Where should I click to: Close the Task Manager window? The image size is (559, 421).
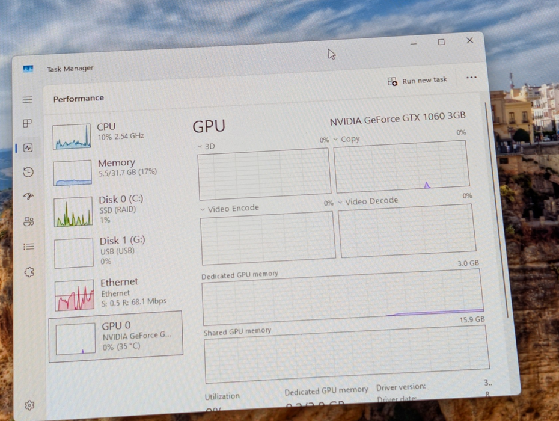point(470,41)
